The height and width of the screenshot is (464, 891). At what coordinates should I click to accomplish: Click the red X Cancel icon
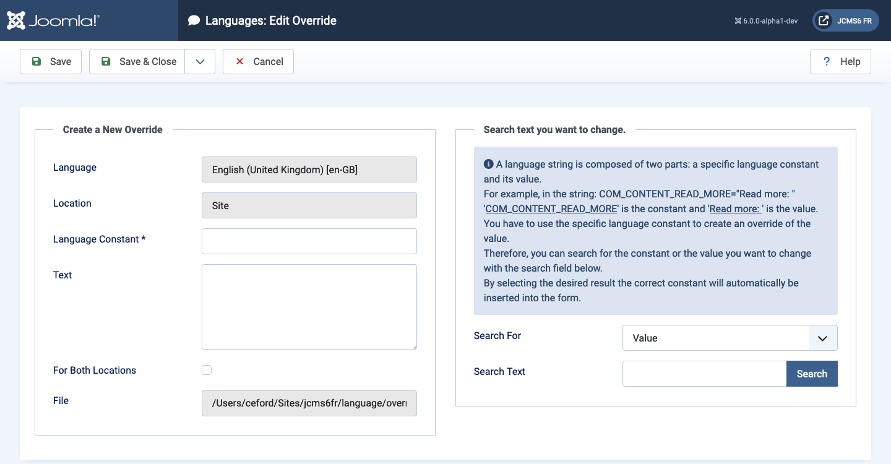239,61
